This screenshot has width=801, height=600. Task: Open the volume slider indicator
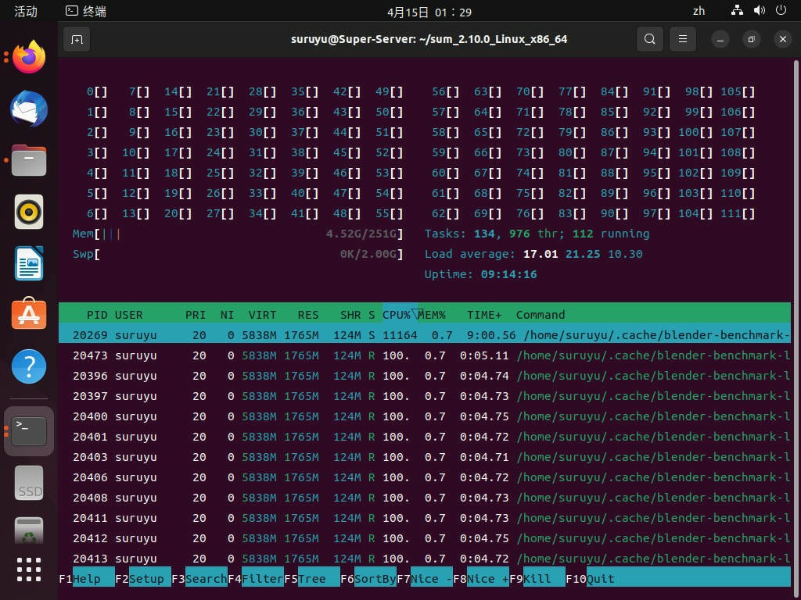(x=760, y=11)
